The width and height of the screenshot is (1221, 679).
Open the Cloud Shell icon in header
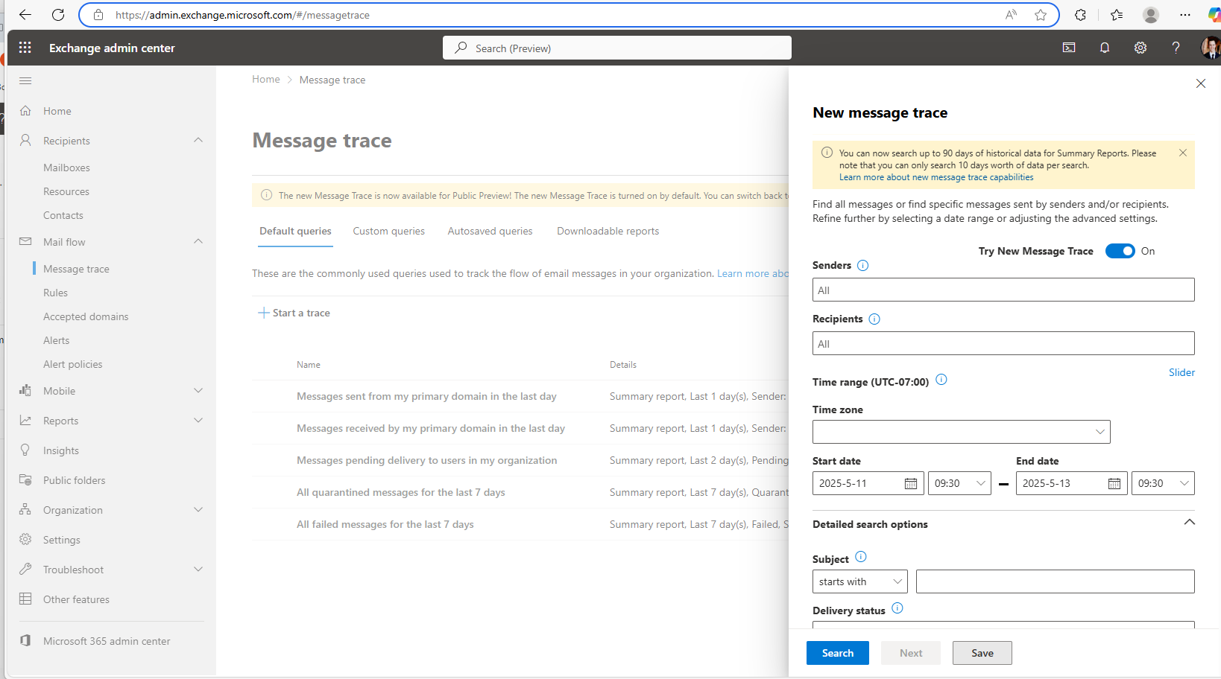point(1068,48)
